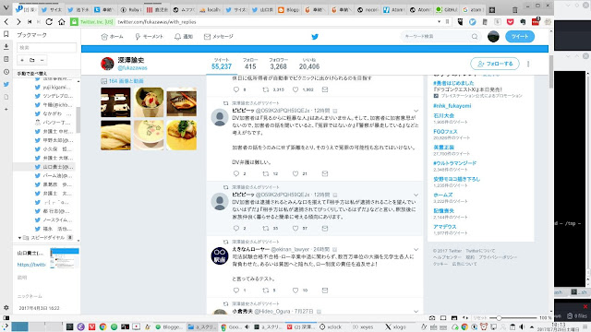
Task: Expand options for えきなんローヤー tweet
Action: click(416, 250)
